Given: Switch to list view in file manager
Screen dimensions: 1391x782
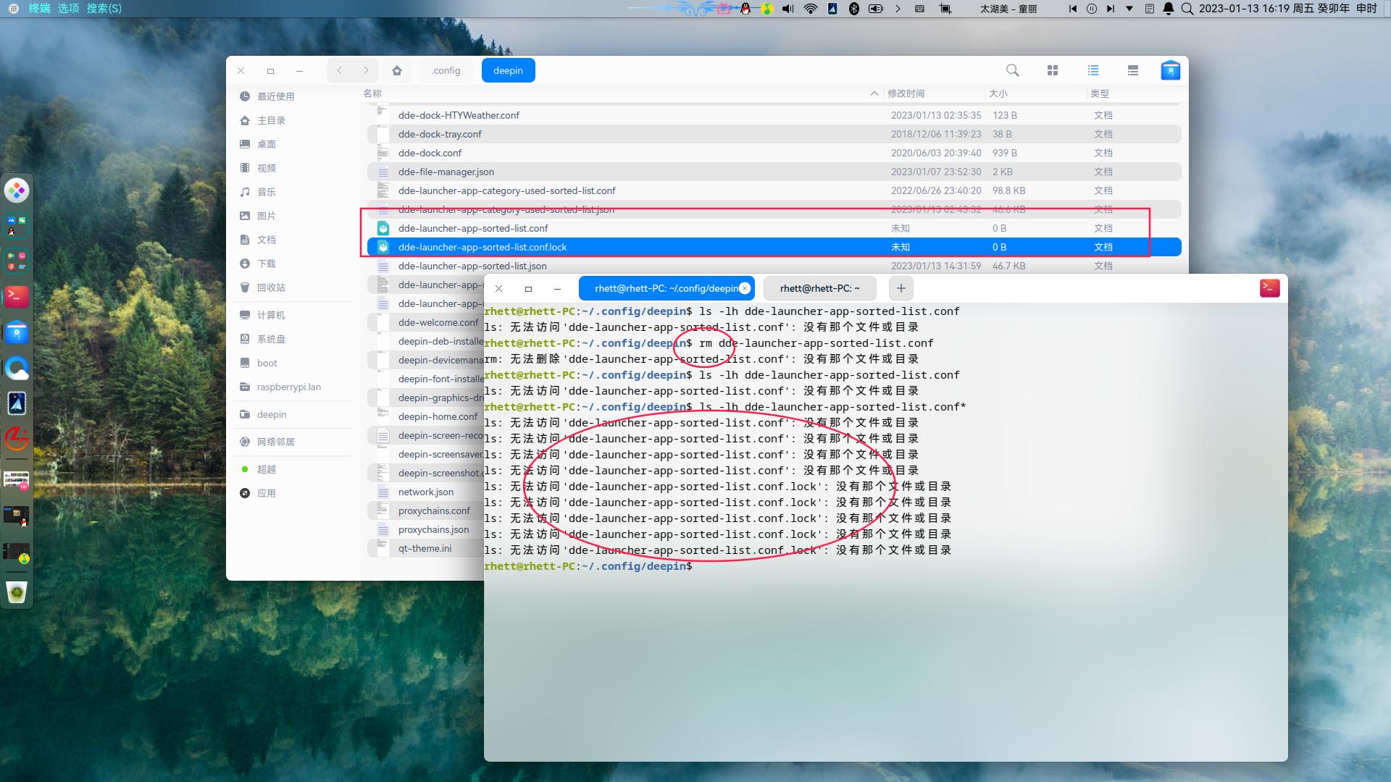Looking at the screenshot, I should (x=1093, y=70).
